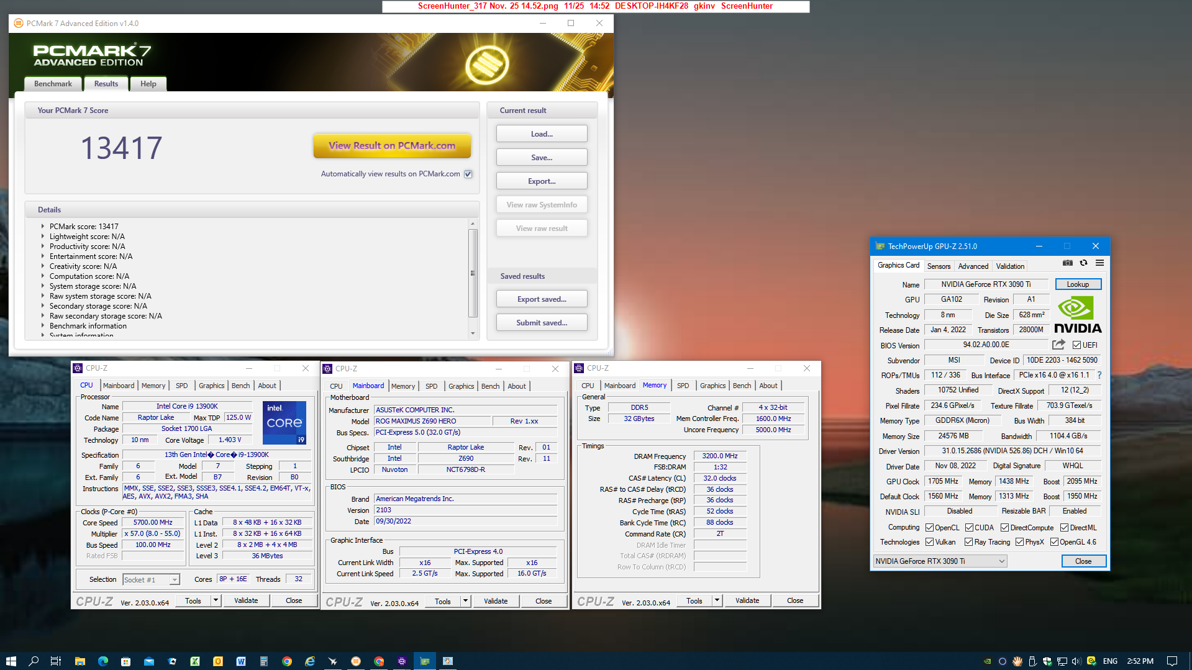Toggle the Vulkan checkbox
This screenshot has width=1192, height=670.
pos(930,541)
